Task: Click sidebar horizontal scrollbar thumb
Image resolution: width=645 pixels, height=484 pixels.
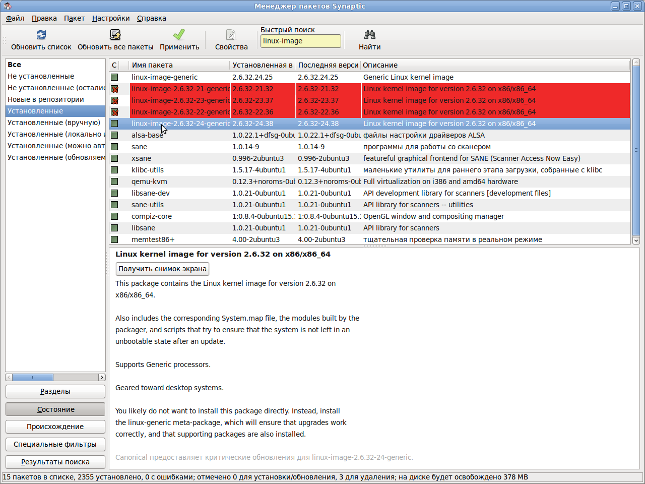Action: click(x=33, y=377)
